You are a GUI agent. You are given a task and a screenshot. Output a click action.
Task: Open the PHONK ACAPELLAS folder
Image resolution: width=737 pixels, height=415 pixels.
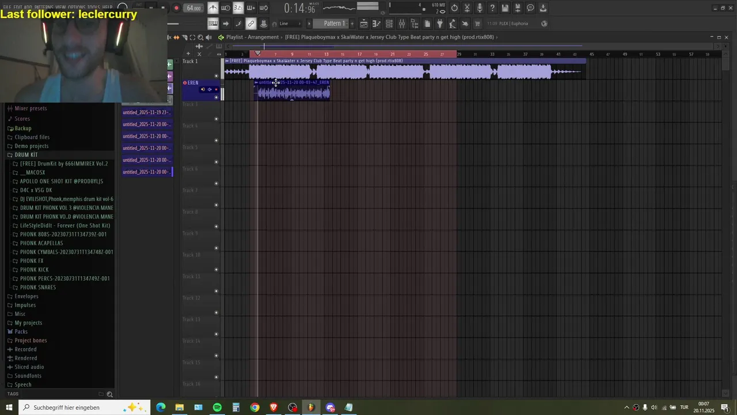(x=41, y=243)
